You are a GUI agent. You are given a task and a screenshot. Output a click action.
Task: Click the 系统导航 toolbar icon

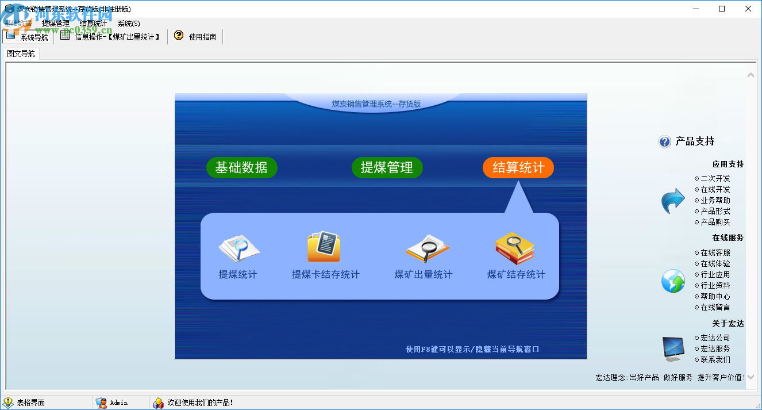pos(10,36)
